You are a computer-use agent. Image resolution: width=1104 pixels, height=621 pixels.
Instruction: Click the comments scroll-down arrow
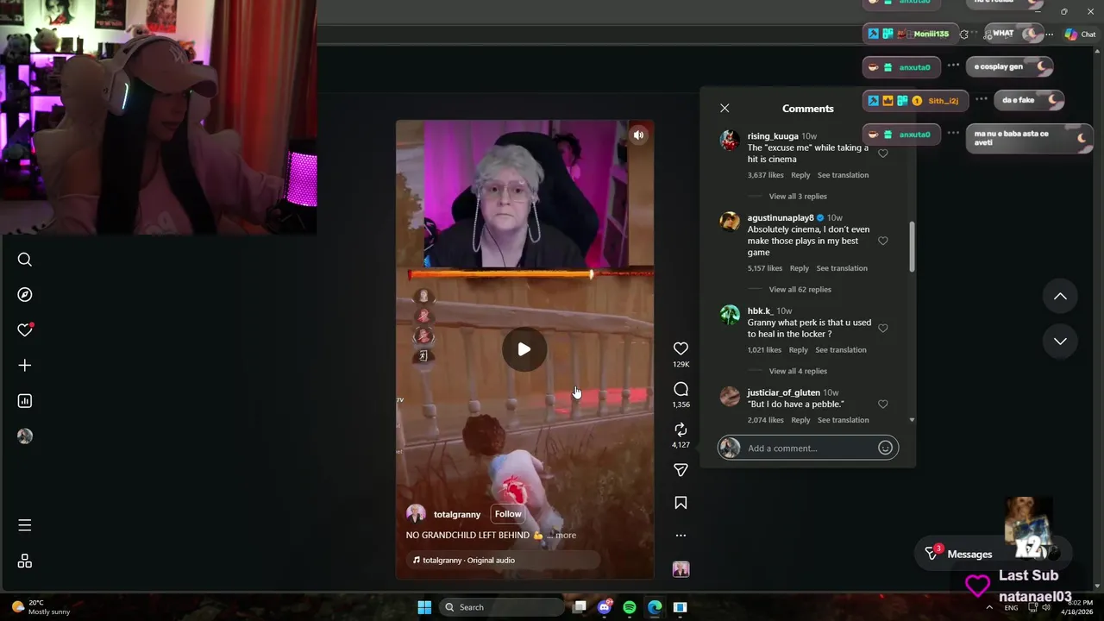pyautogui.click(x=912, y=420)
